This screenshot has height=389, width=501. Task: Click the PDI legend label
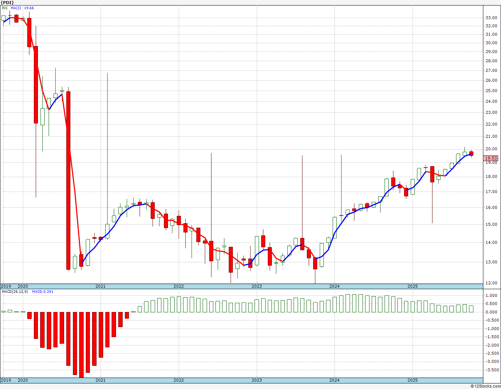pyautogui.click(x=5, y=8)
